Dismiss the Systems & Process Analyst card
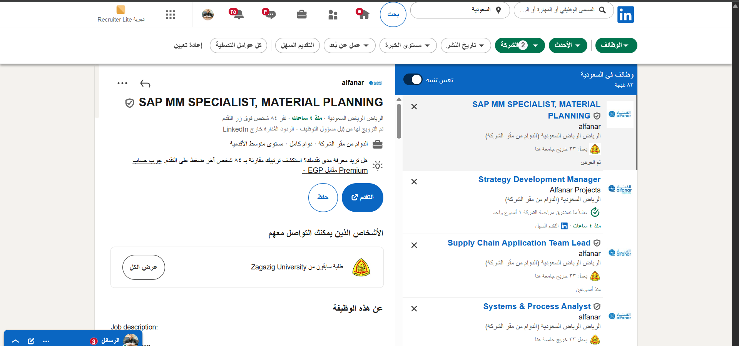 pos(414,309)
